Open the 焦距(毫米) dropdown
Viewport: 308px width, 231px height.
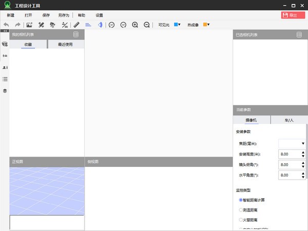pyautogui.click(x=292, y=143)
